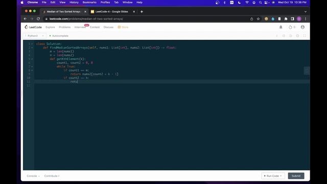327x184 pixels.
Task: Open the Chrome File menu
Action: (44, 3)
